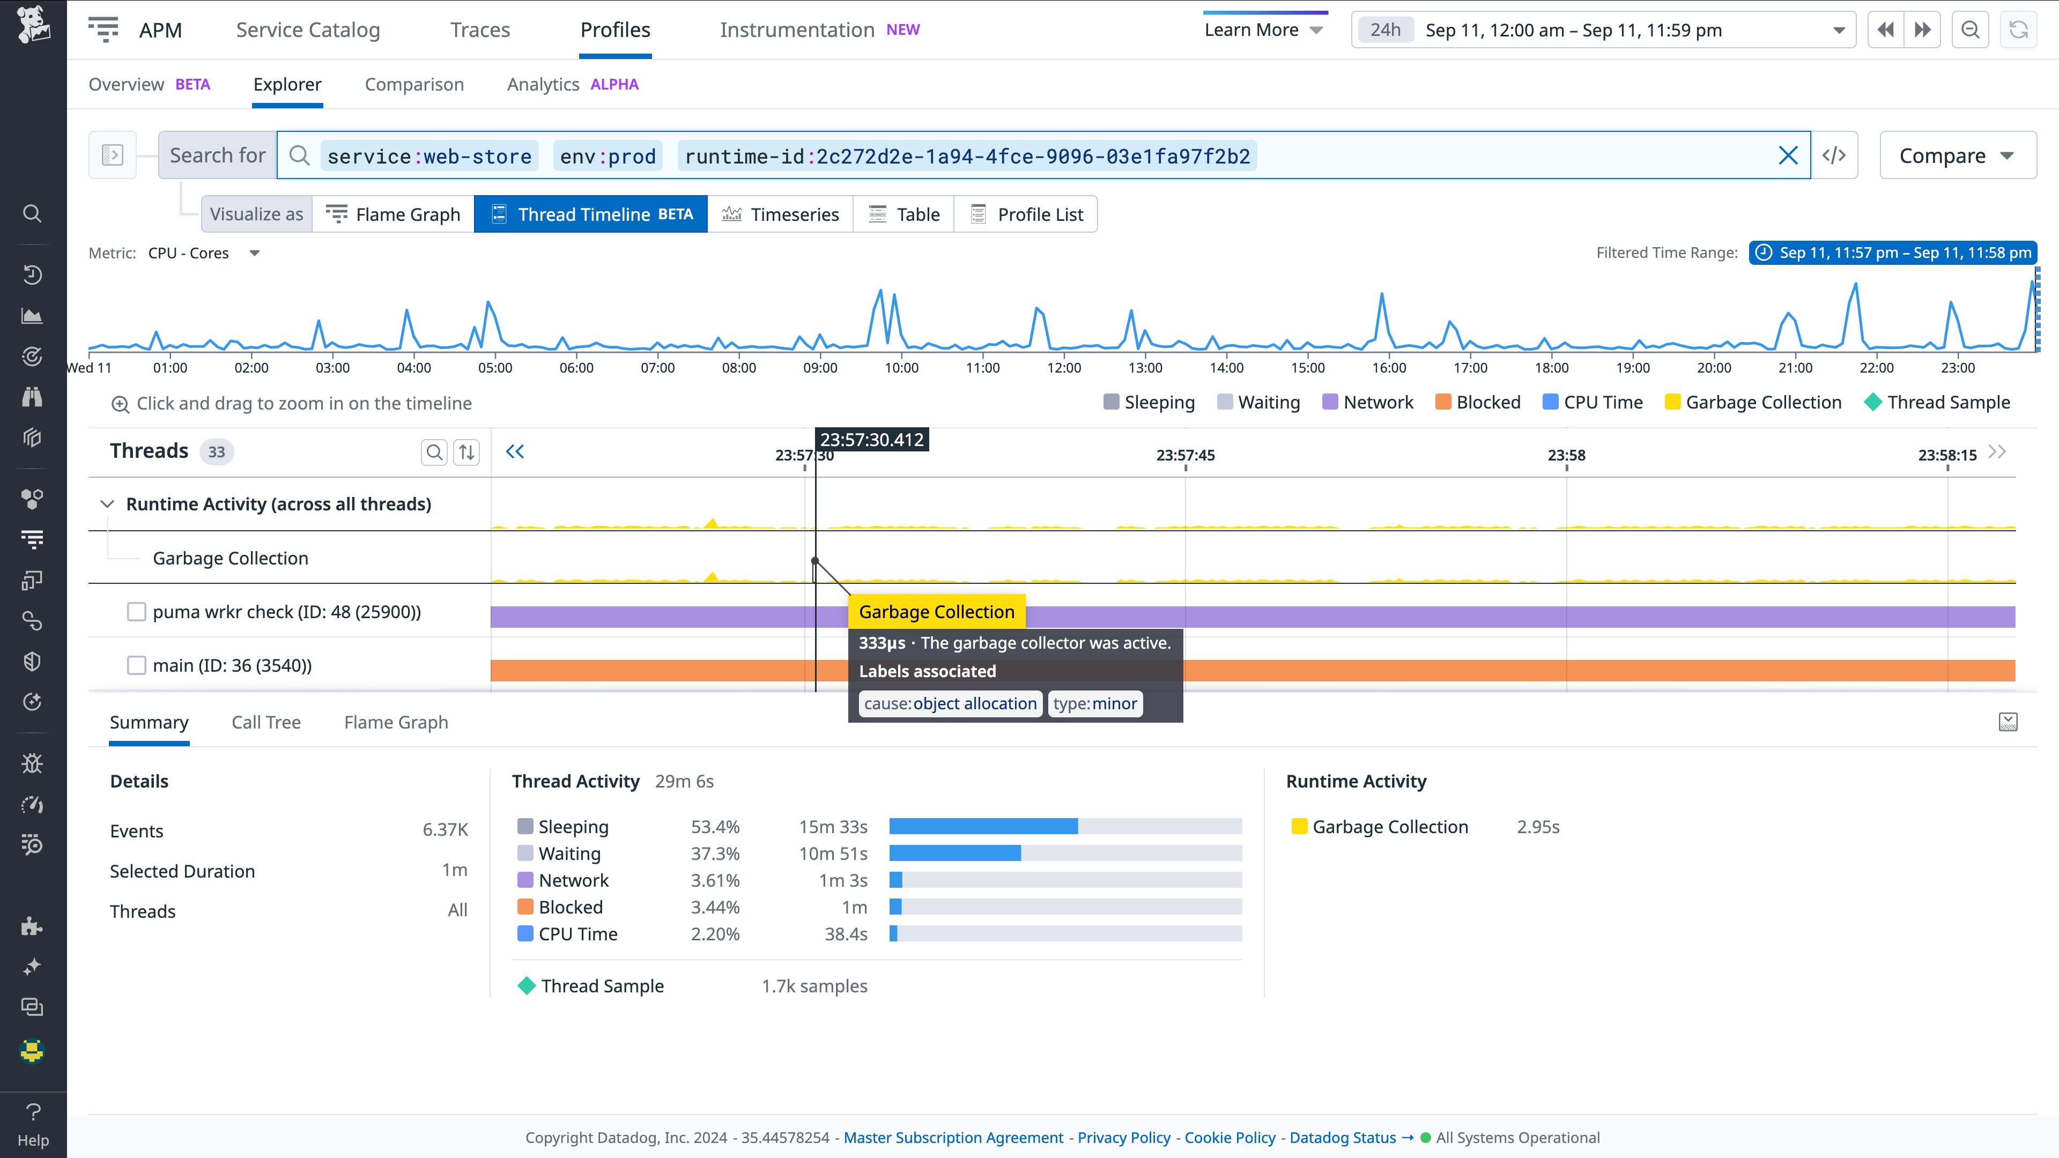This screenshot has height=1158, width=2059.
Task: Open the sidebar search magnifier icon
Action: [32, 213]
